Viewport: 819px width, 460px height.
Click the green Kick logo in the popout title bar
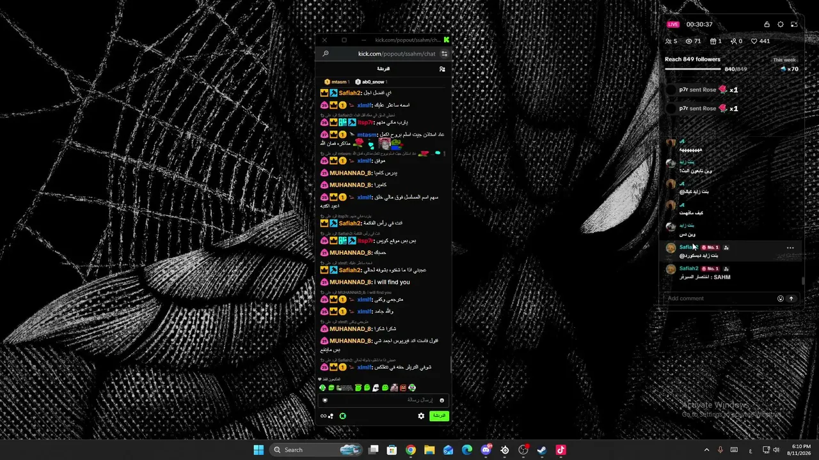click(446, 40)
